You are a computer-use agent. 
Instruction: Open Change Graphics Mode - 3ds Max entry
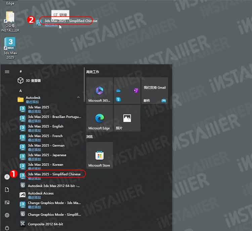pos(50,205)
